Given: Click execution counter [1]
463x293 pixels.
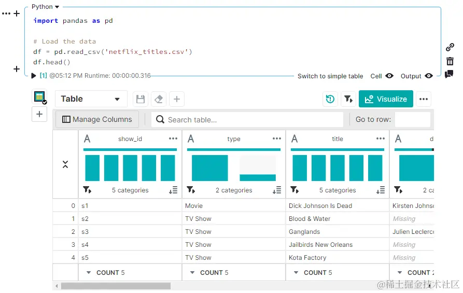Looking at the screenshot, I should (x=43, y=76).
